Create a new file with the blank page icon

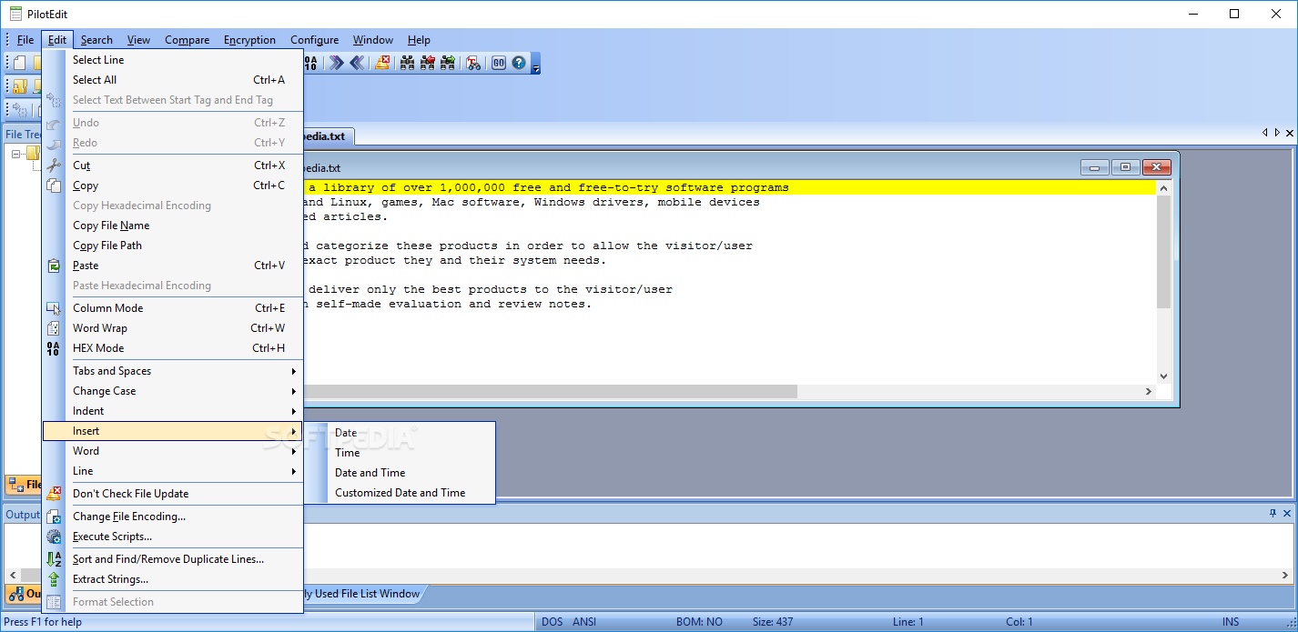(x=19, y=63)
